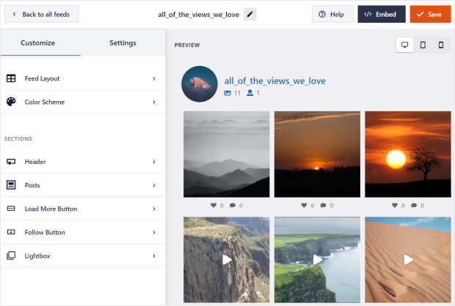Click the Help button
Image resolution: width=455 pixels, height=306 pixels.
332,14
